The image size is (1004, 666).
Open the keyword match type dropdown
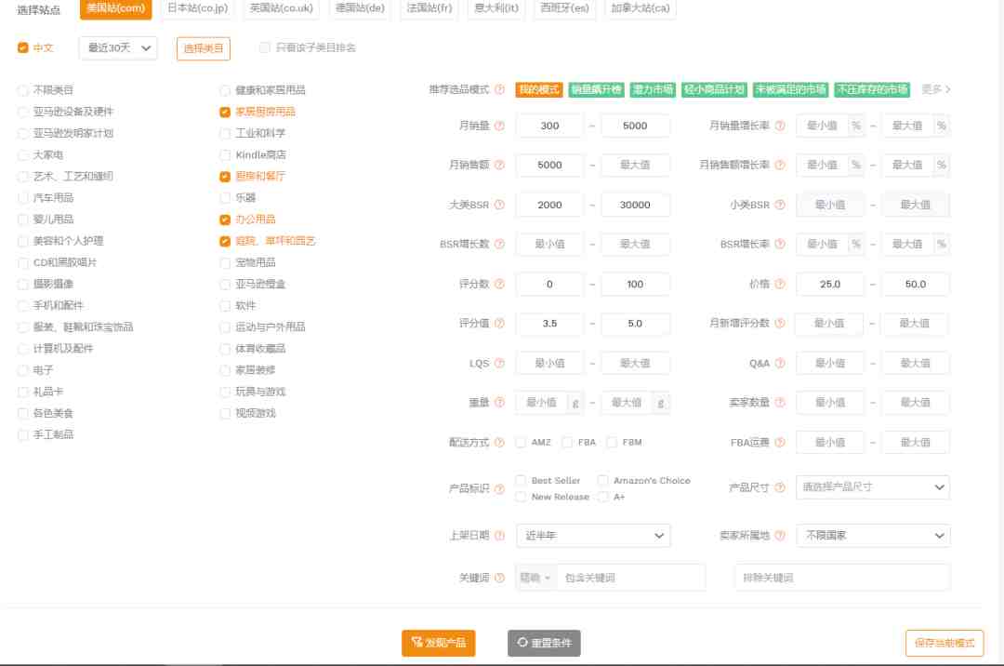tap(536, 578)
